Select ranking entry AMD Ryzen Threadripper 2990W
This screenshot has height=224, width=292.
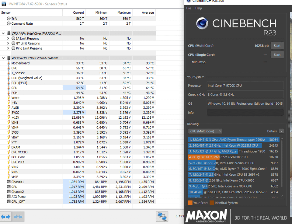tap(234, 140)
